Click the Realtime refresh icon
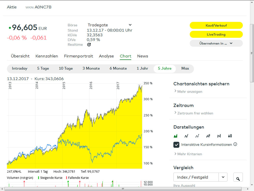Screen dimensions: 254x191 pos(89,44)
